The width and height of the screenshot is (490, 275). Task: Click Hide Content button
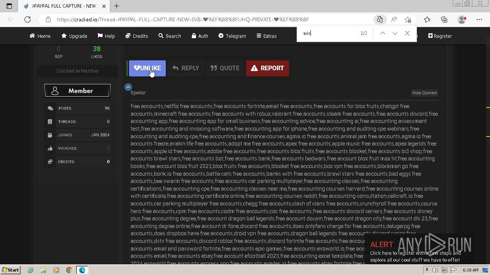(x=424, y=93)
